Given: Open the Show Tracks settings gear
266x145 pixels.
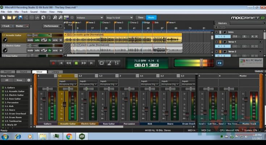Looking at the screenshot, I should pyautogui.click(x=29, y=80).
